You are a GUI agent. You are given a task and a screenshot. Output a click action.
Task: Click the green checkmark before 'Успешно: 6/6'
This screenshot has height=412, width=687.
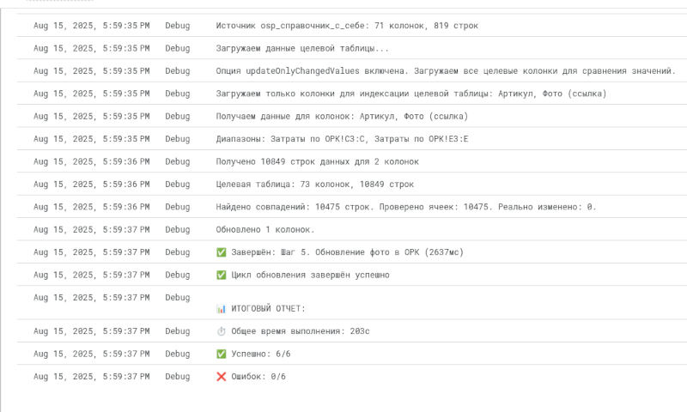point(222,354)
